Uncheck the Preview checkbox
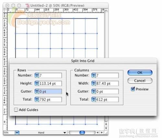The height and width of the screenshot is (138, 162). click(x=133, y=89)
